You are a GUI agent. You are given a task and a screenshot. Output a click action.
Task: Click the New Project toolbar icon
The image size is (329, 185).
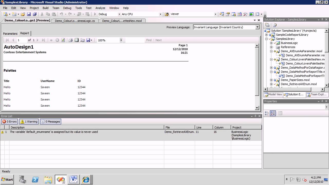point(5,14)
